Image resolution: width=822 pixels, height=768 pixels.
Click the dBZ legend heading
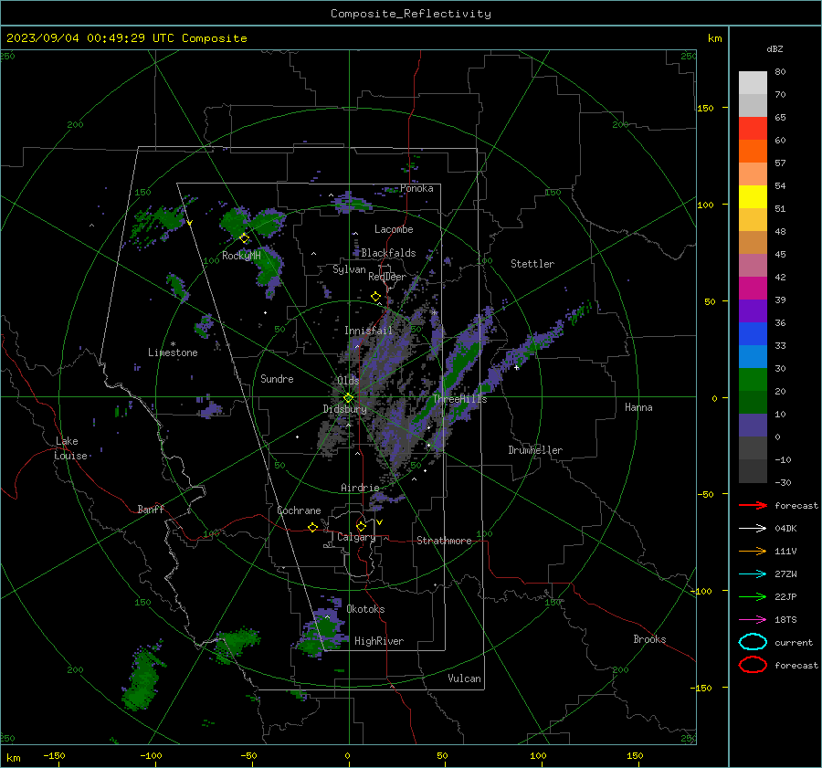point(775,48)
